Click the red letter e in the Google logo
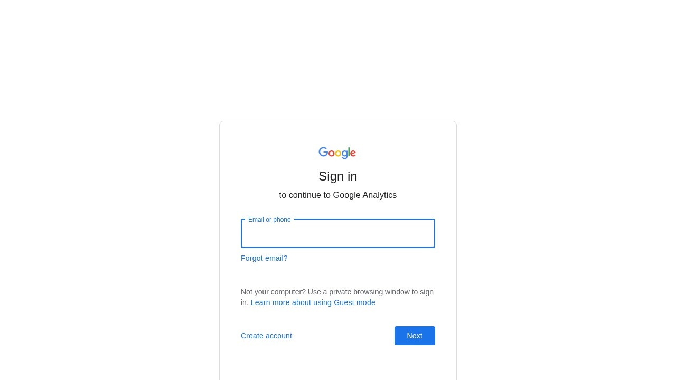This screenshot has height=380, width=676. (x=353, y=154)
